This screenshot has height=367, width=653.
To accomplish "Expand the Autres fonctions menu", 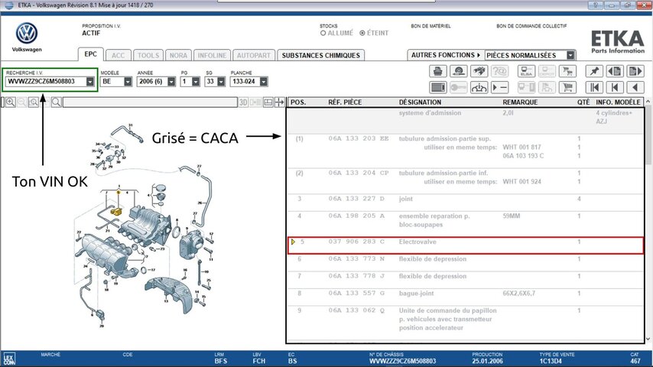I will (446, 55).
